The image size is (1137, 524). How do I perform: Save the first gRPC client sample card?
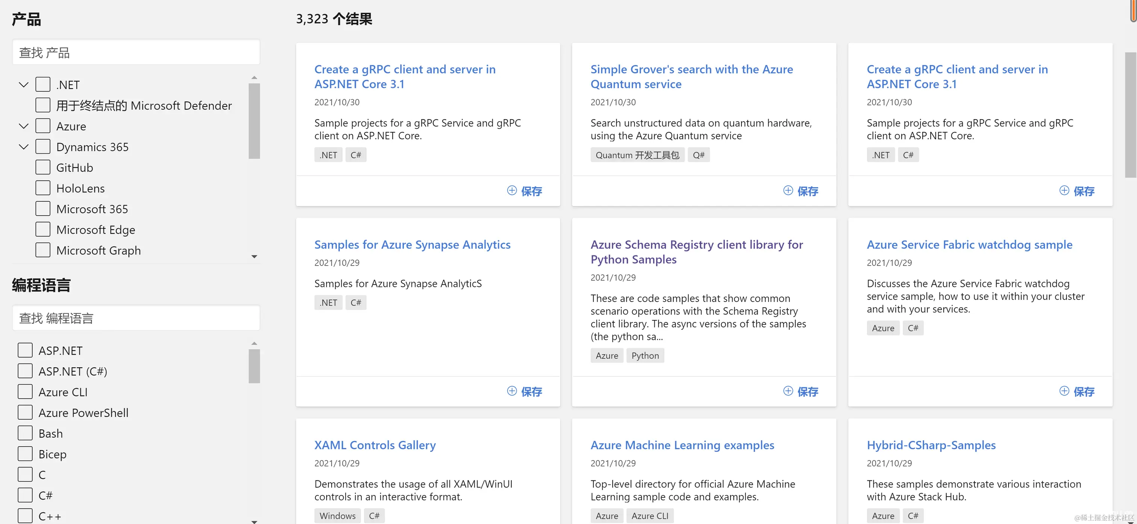pyautogui.click(x=525, y=191)
